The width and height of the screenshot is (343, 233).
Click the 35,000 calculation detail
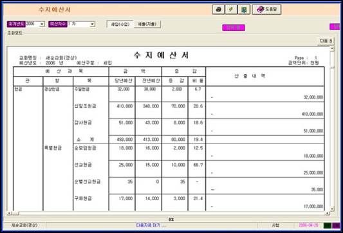tap(317, 190)
